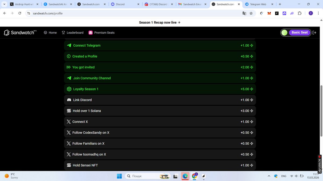Open the tab search dropdown arrow
The height and width of the screenshot is (181, 323).
[x=4, y=4]
